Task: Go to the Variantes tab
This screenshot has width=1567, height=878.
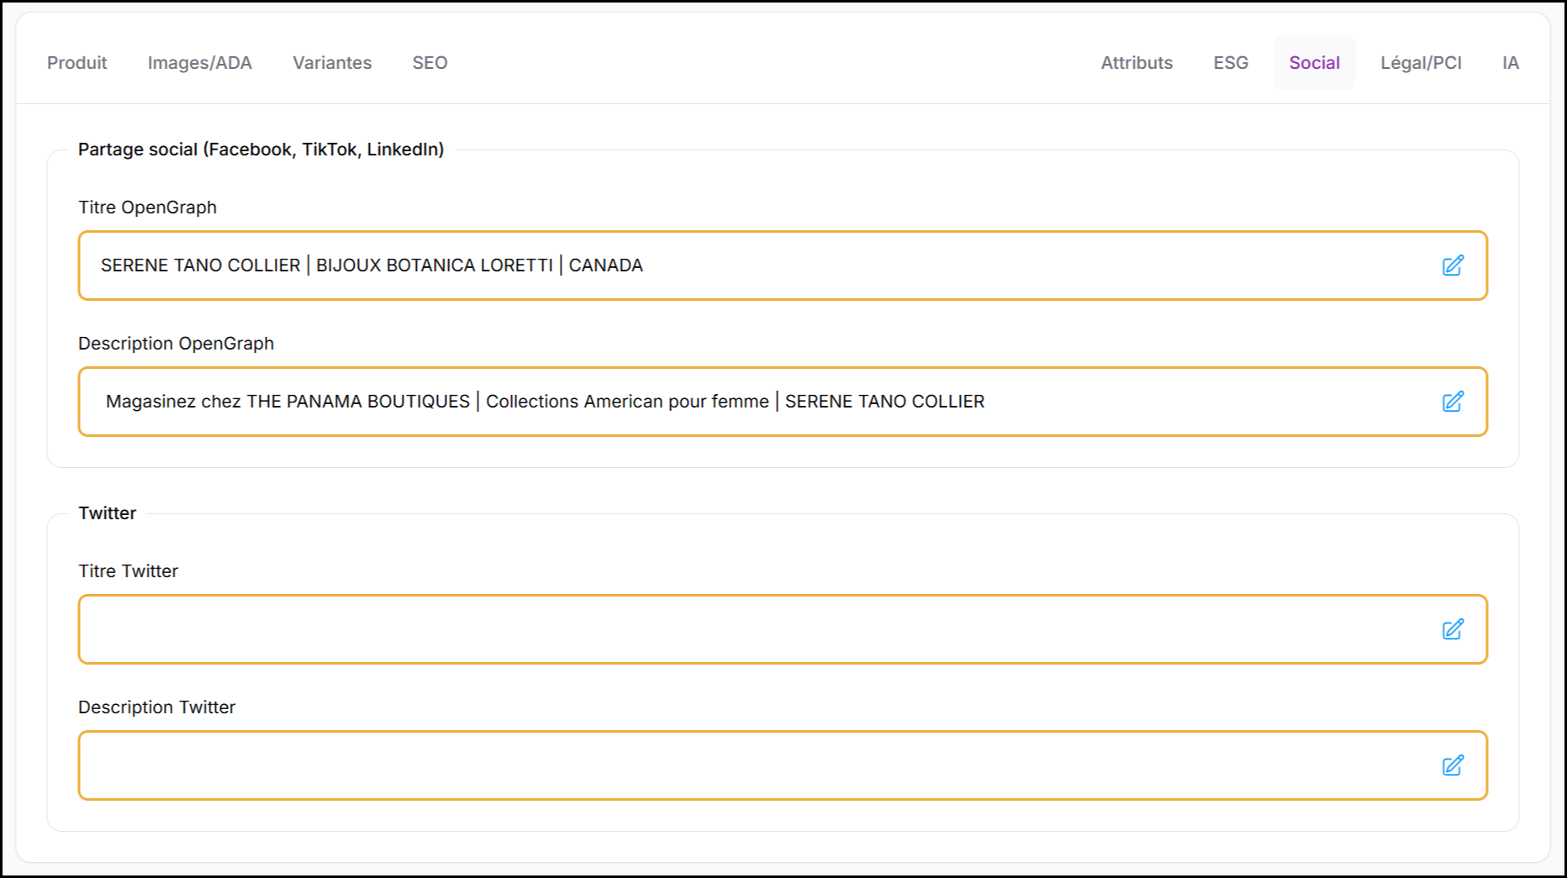Action: coord(332,63)
